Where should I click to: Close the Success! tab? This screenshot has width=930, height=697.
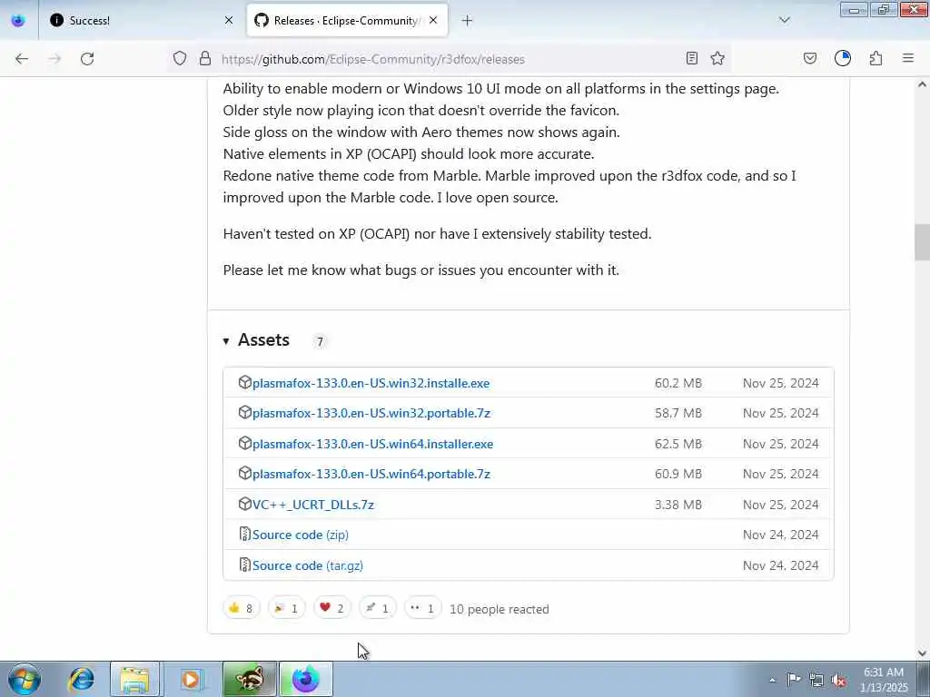(x=229, y=20)
